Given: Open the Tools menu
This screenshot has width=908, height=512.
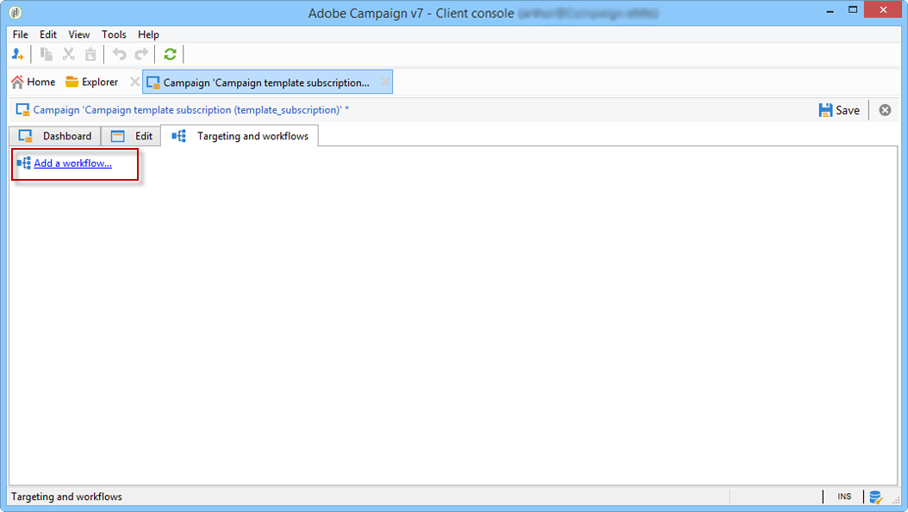Looking at the screenshot, I should point(114,34).
